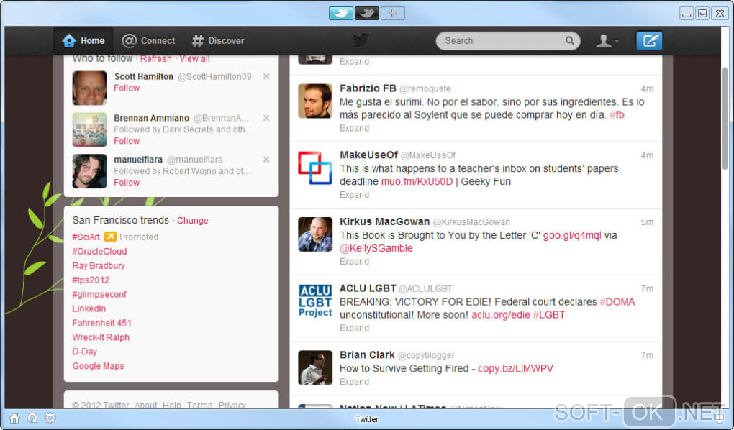Open the #SciArt trend

pos(86,237)
